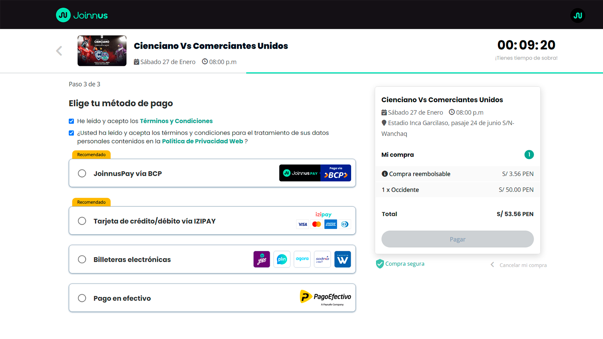Click the Mastercard icon
The image size is (603, 339).
(316, 224)
